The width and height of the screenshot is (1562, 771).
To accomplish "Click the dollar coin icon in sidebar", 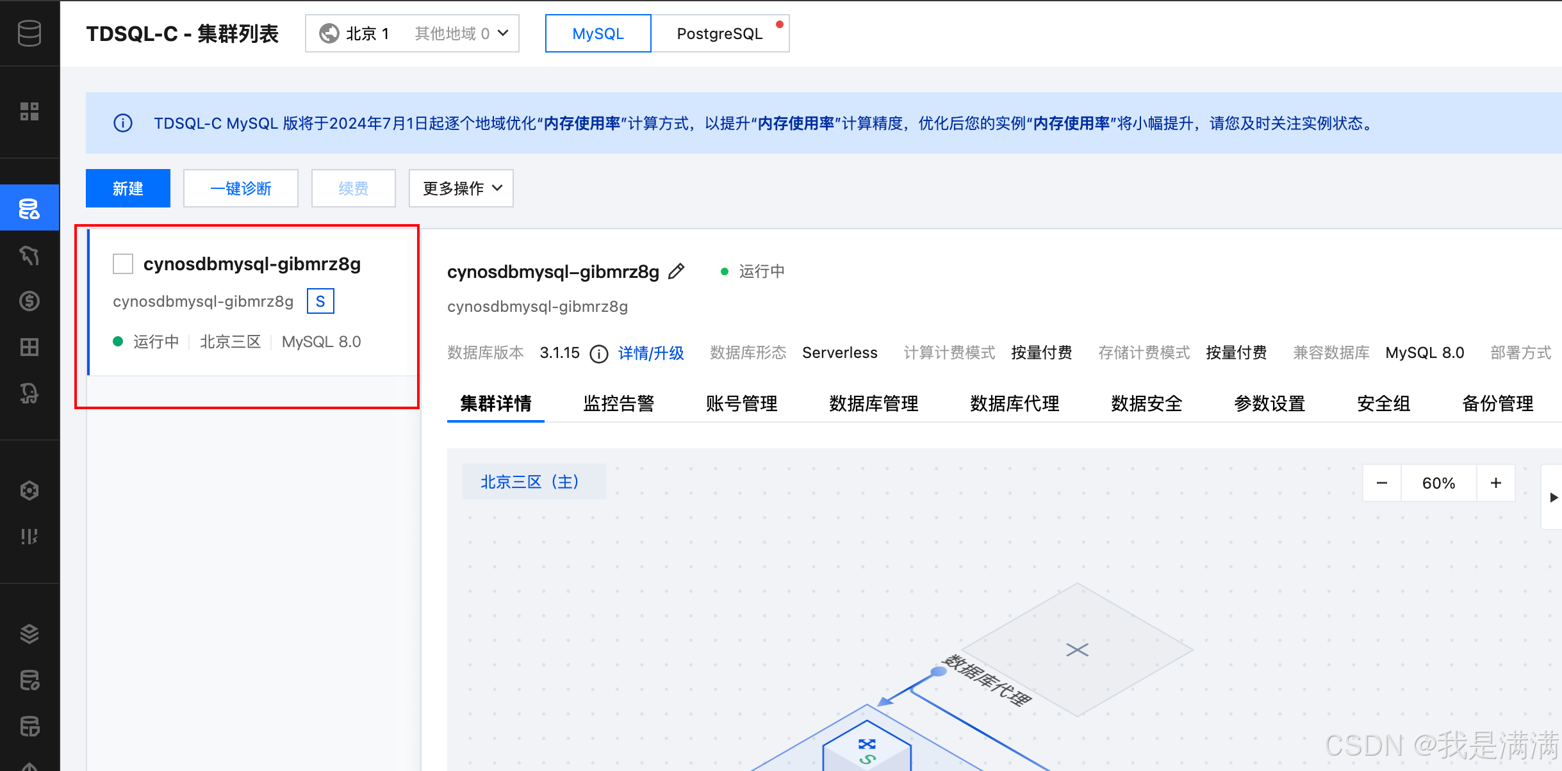I will (29, 301).
